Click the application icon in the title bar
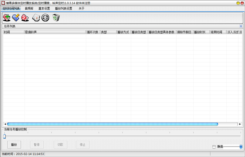The width and height of the screenshot is (245, 157). click(x=3, y=3)
